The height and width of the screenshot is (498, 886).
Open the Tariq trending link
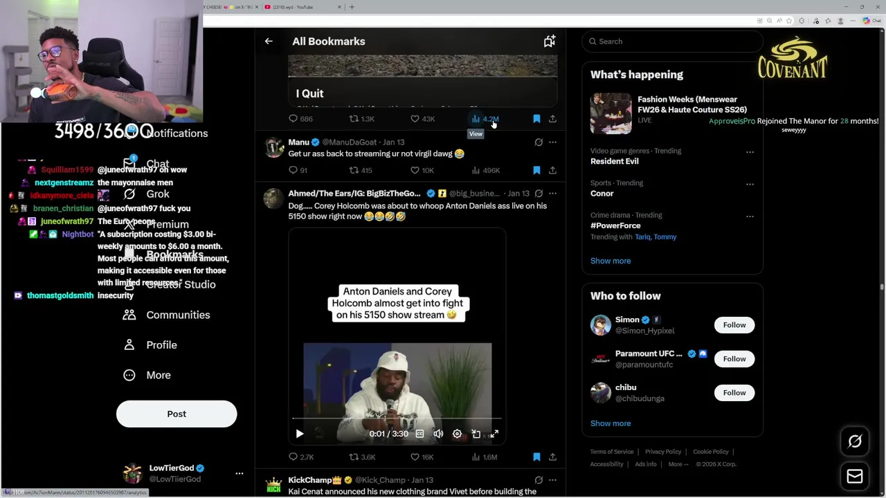642,237
